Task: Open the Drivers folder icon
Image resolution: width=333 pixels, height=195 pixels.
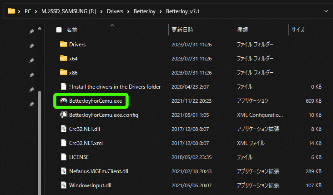Action: click(x=64, y=44)
